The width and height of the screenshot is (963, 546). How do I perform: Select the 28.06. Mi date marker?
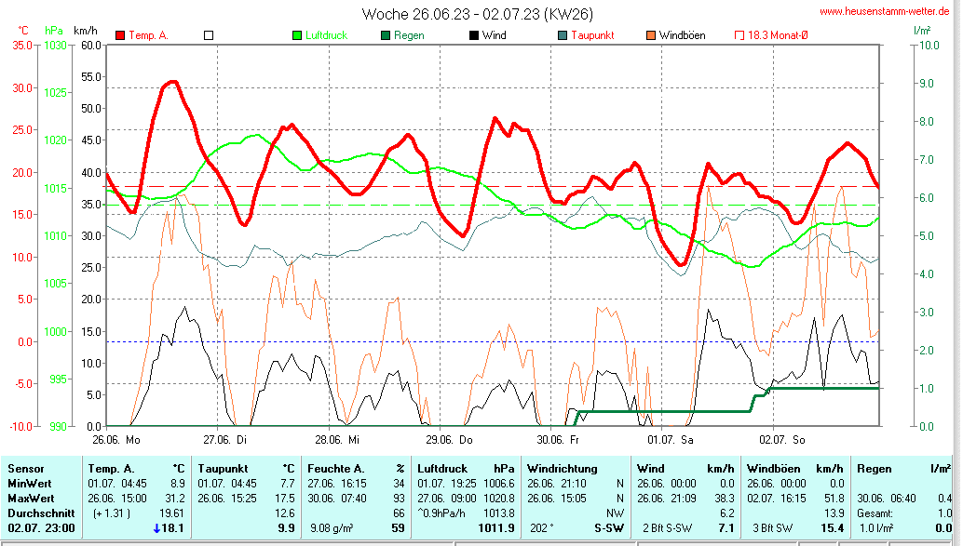point(336,438)
